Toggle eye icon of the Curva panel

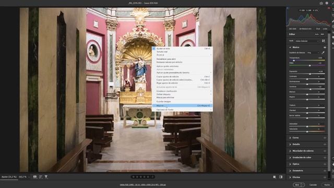tap(325, 138)
